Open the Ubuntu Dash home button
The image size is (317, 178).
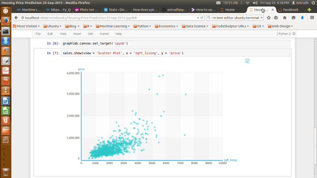pos(5,11)
